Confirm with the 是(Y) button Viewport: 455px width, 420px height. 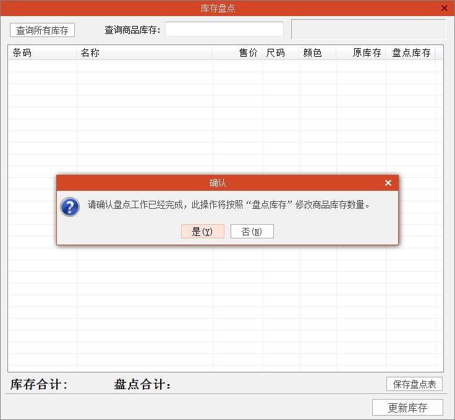pos(203,231)
